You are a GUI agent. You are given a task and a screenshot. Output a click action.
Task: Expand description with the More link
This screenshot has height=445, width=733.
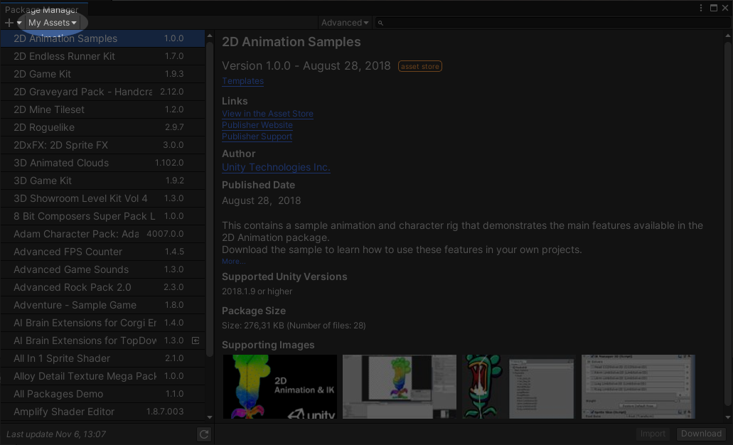[x=233, y=262]
